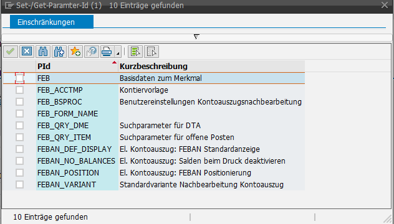Click the green checkmark confirm icon
Viewport: 394px width, 224px height.
(x=11, y=52)
